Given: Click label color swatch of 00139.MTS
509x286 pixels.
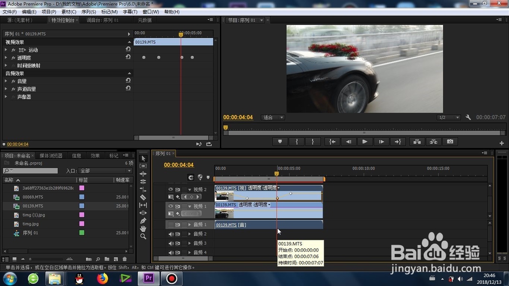Looking at the screenshot, I should tap(82, 206).
